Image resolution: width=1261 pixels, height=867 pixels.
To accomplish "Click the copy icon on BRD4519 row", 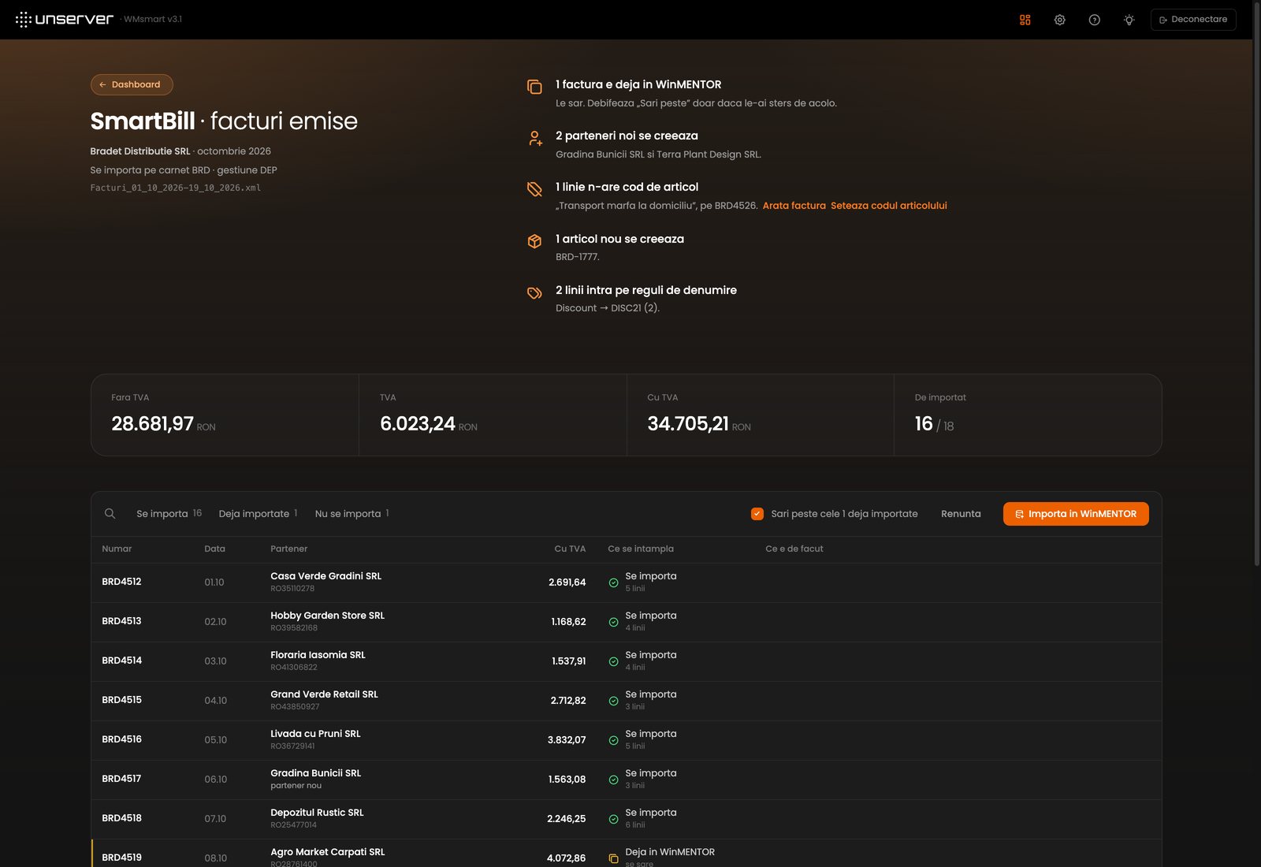I will [x=613, y=858].
